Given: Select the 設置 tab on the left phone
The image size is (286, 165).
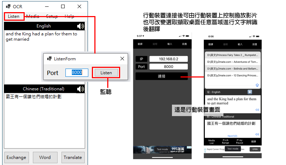Looking at the screenshot, I should pyautogui.click(x=184, y=44).
